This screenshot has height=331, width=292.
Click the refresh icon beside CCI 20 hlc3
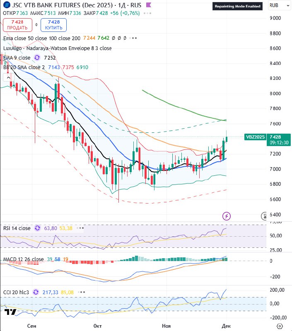pyautogui.click(x=36, y=292)
